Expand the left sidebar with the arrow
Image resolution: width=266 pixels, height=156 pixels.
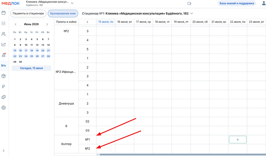pyautogui.click(x=4, y=151)
